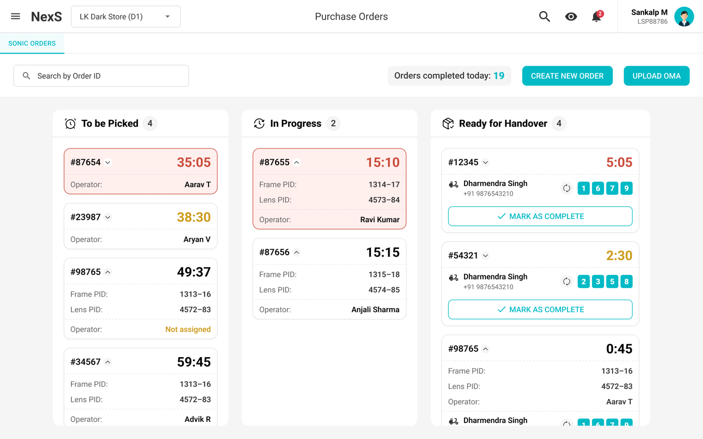Click the Ready for Handover count badge 4
Viewport: 703px width, 439px height.
[559, 123]
